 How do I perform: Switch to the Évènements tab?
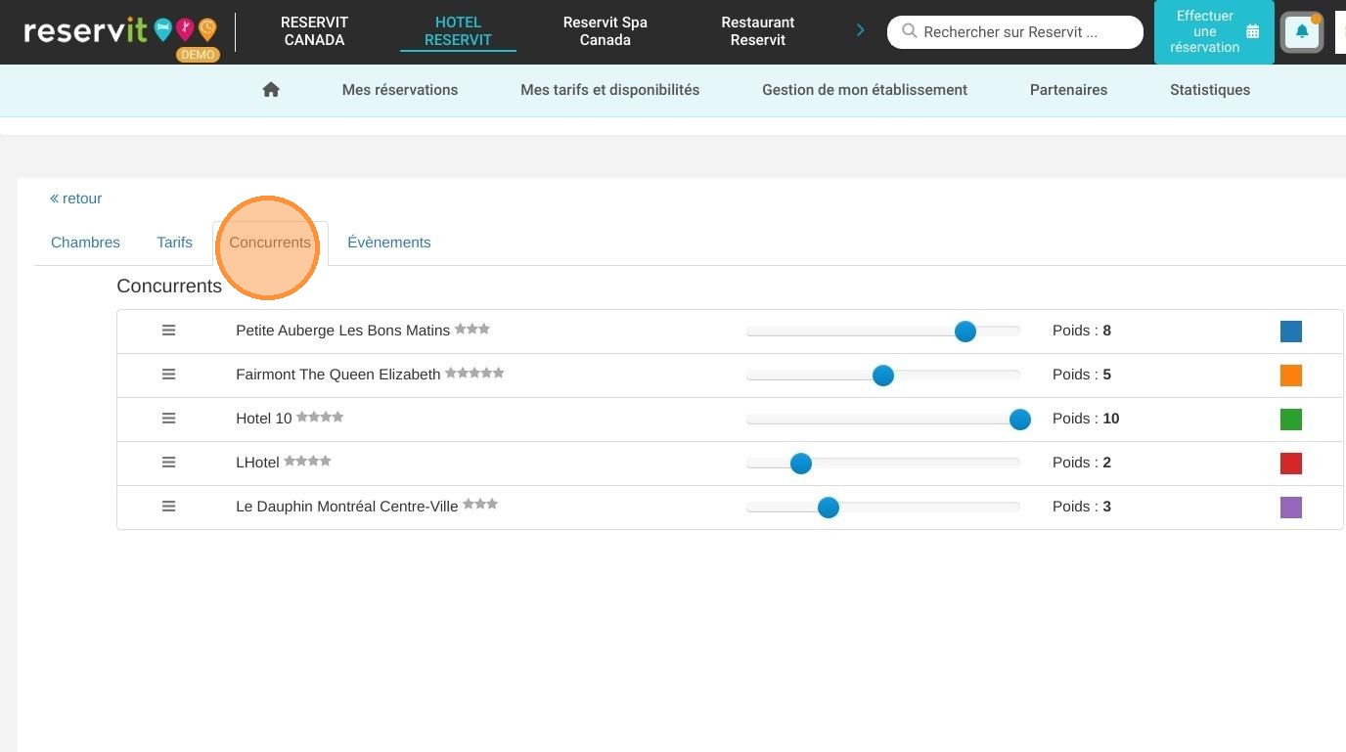coord(389,243)
